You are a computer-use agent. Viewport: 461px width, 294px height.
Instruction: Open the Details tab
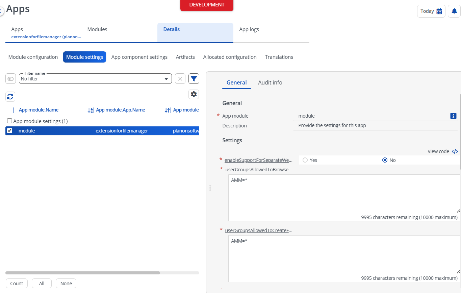195,33
